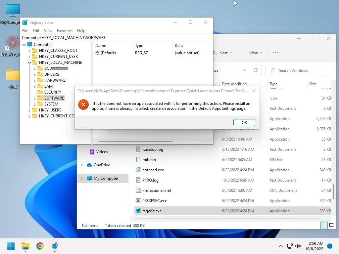Open the volume speaker tray icon

coord(298,246)
